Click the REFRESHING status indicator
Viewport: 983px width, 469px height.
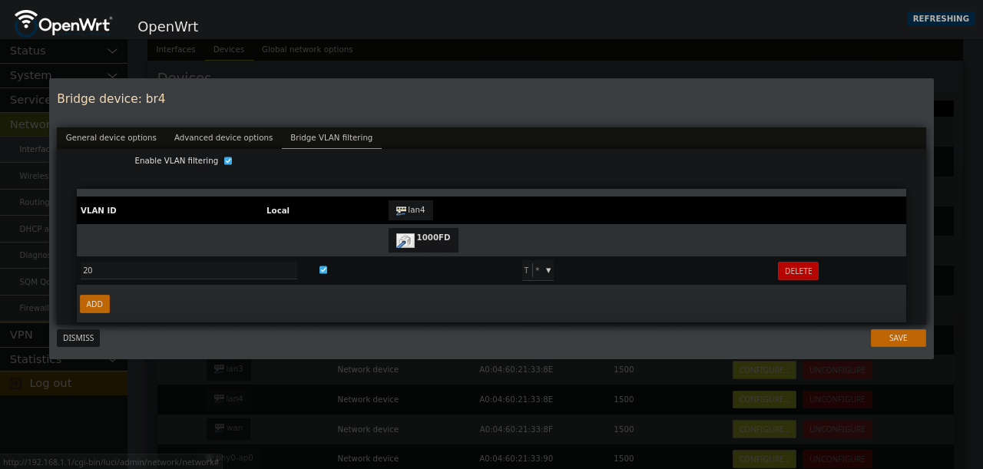click(941, 18)
